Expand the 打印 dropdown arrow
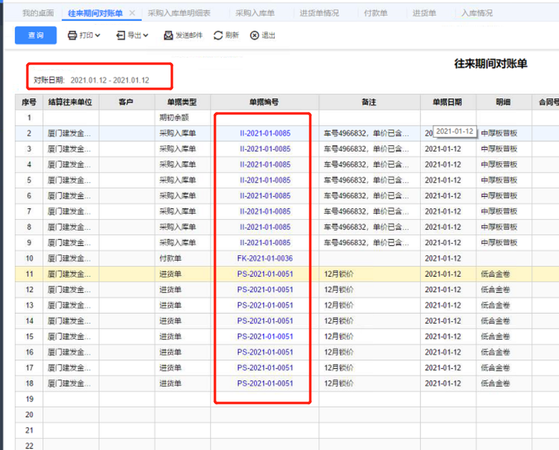 click(98, 35)
